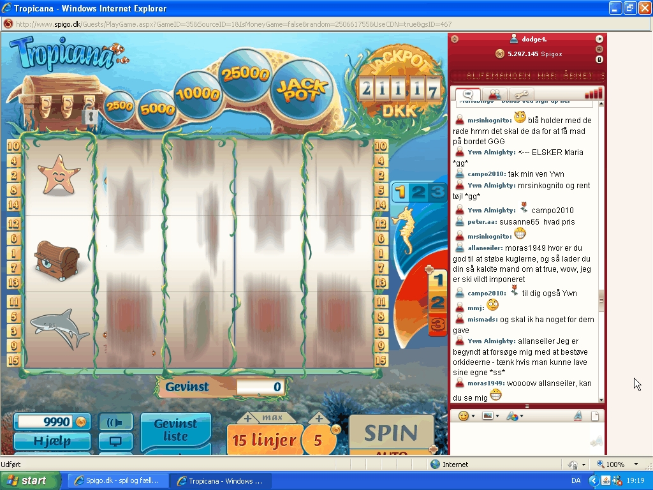Viewport: 653px width, 490px height.
Task: Click the sound speaker icon in game controls
Action: point(115,422)
